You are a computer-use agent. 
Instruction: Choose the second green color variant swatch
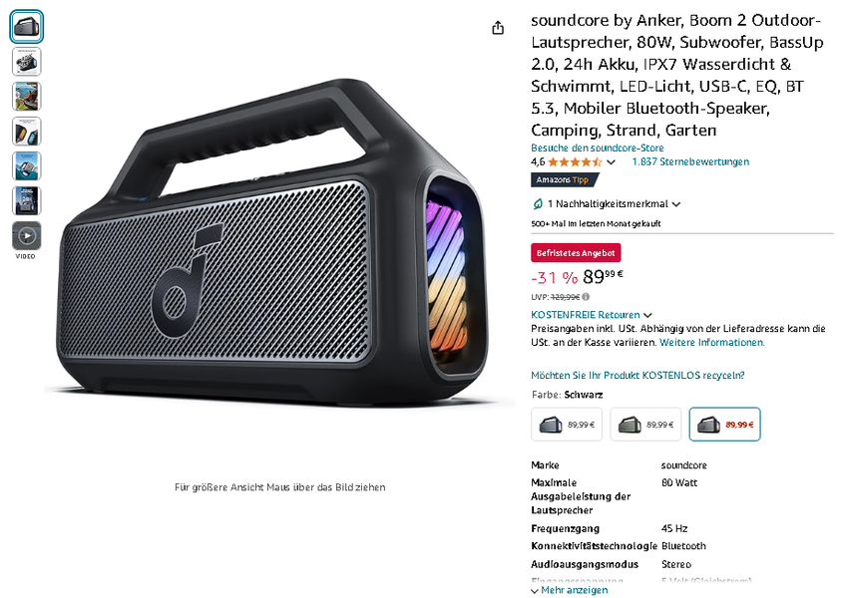pos(645,424)
